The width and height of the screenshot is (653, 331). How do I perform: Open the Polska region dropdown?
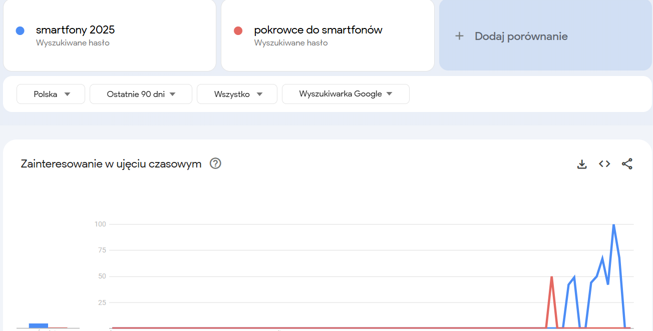click(51, 94)
